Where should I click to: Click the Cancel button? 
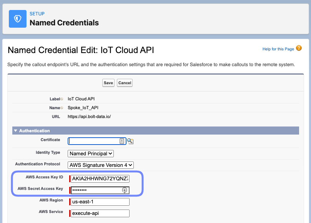(125, 83)
